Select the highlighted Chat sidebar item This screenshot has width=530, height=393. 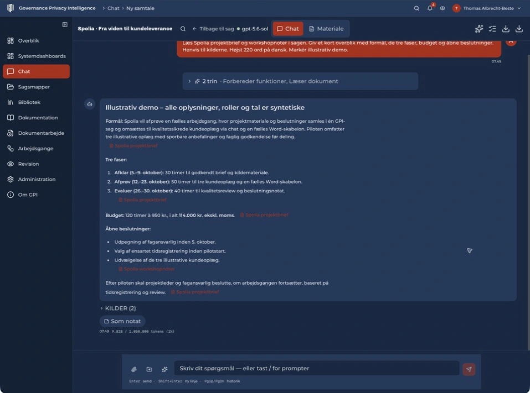[x=36, y=71]
